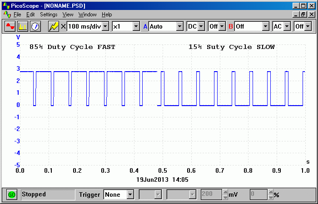The image size is (318, 204).
Task: Open the meter view icon
Action: pos(35,26)
